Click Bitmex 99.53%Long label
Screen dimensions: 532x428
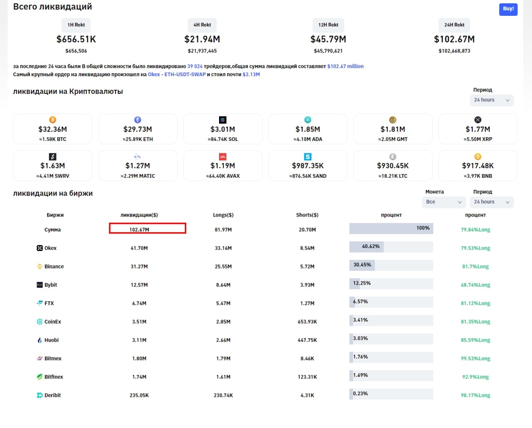pyautogui.click(x=475, y=359)
